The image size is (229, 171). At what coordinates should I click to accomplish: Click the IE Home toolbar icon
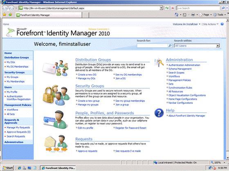point(177,15)
